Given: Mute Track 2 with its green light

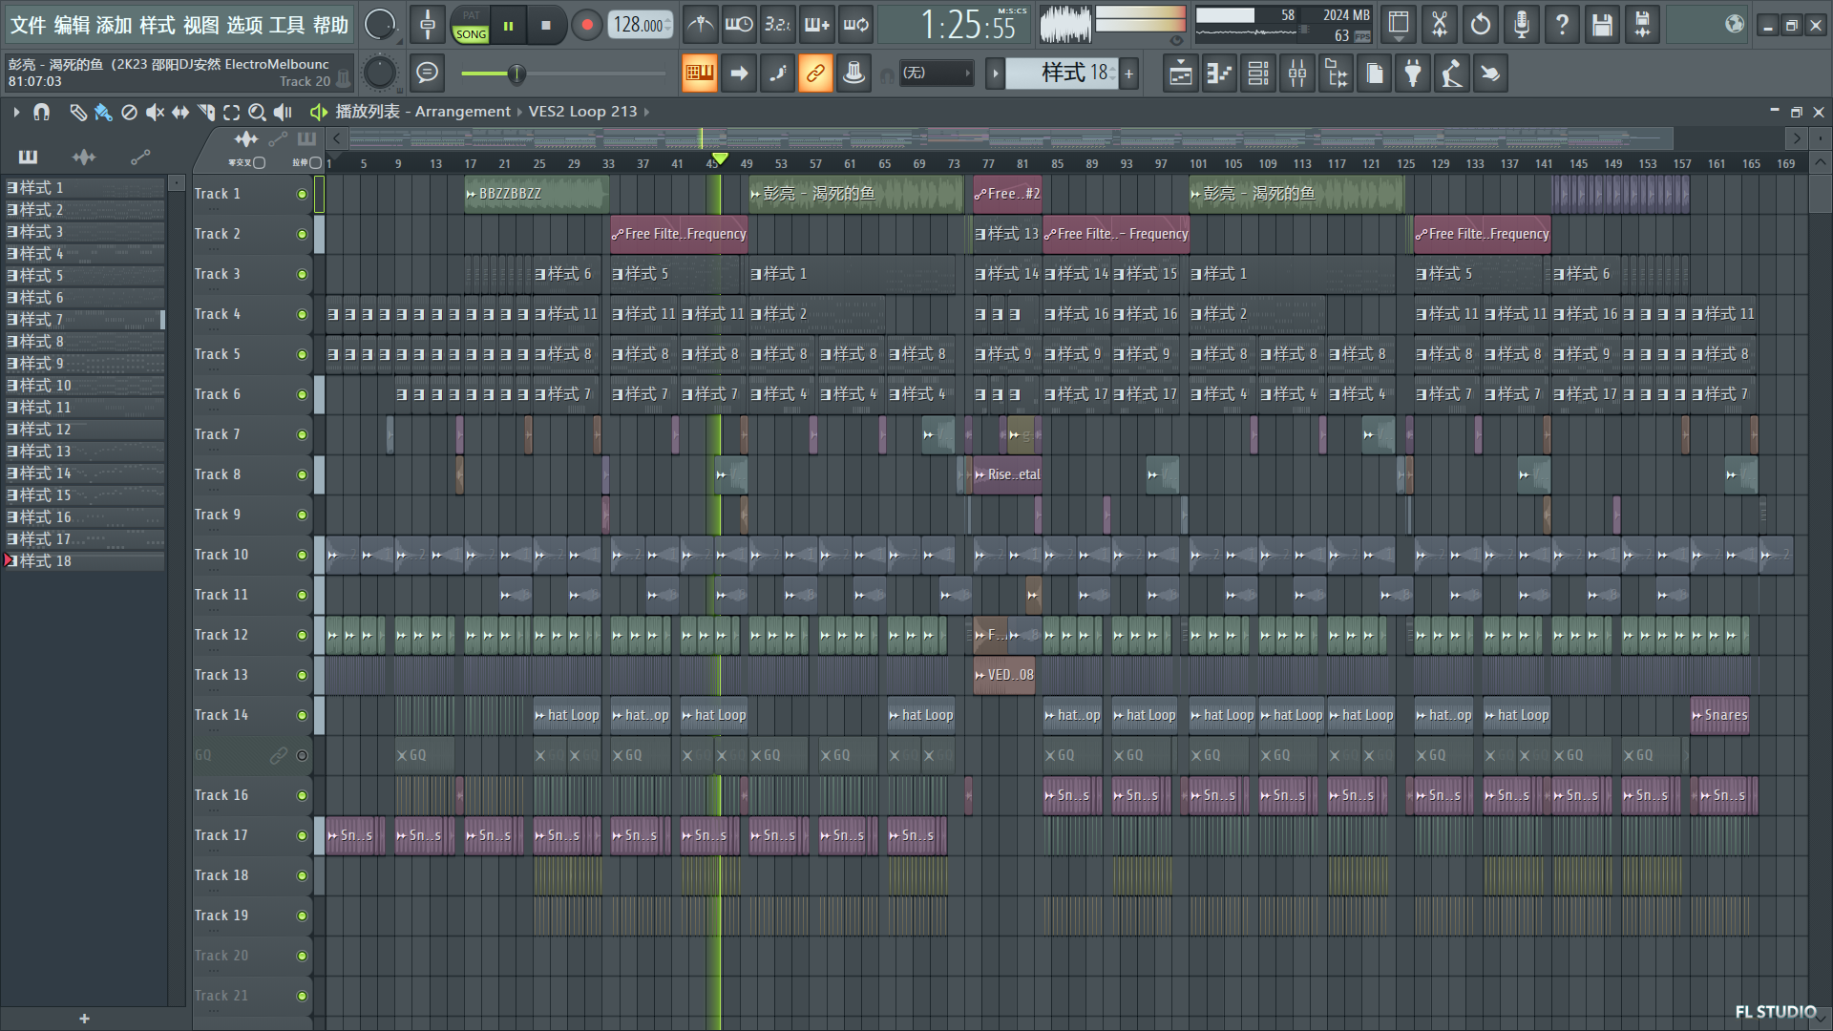Looking at the screenshot, I should point(302,234).
